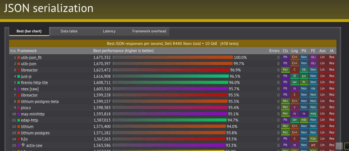349x151 pixels.
Task: Click the eda platform tag in edap-http row
Action: coord(304,120)
